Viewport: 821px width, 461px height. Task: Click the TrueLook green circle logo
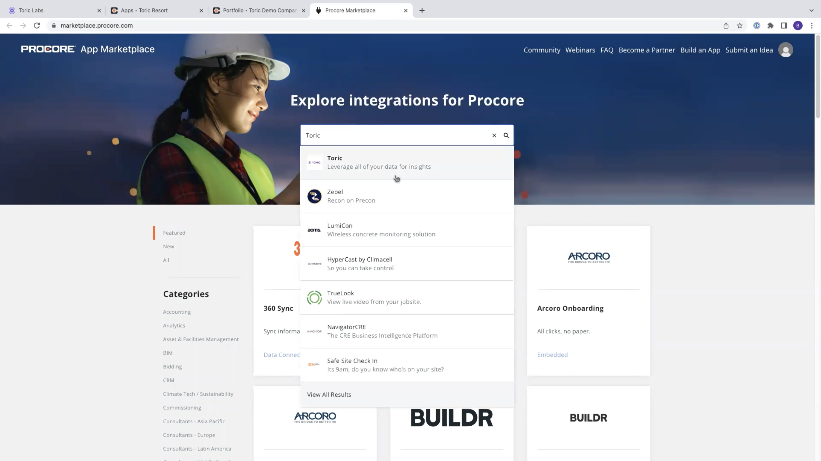click(314, 298)
